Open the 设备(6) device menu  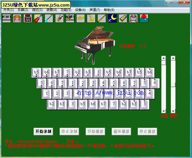click(80, 10)
